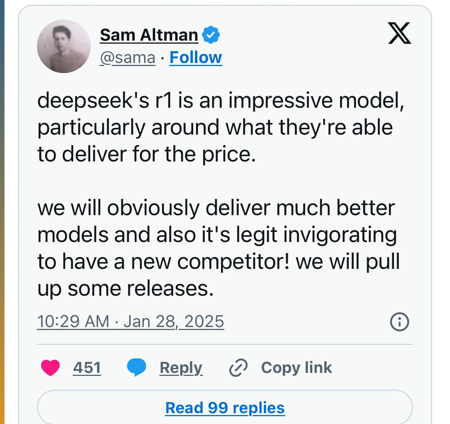The height and width of the screenshot is (424, 450).
Task: Click the Sam Altman display name
Action: click(x=149, y=35)
